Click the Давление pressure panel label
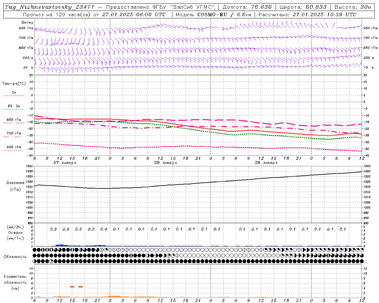This screenshot has width=379, height=303. click(15, 183)
